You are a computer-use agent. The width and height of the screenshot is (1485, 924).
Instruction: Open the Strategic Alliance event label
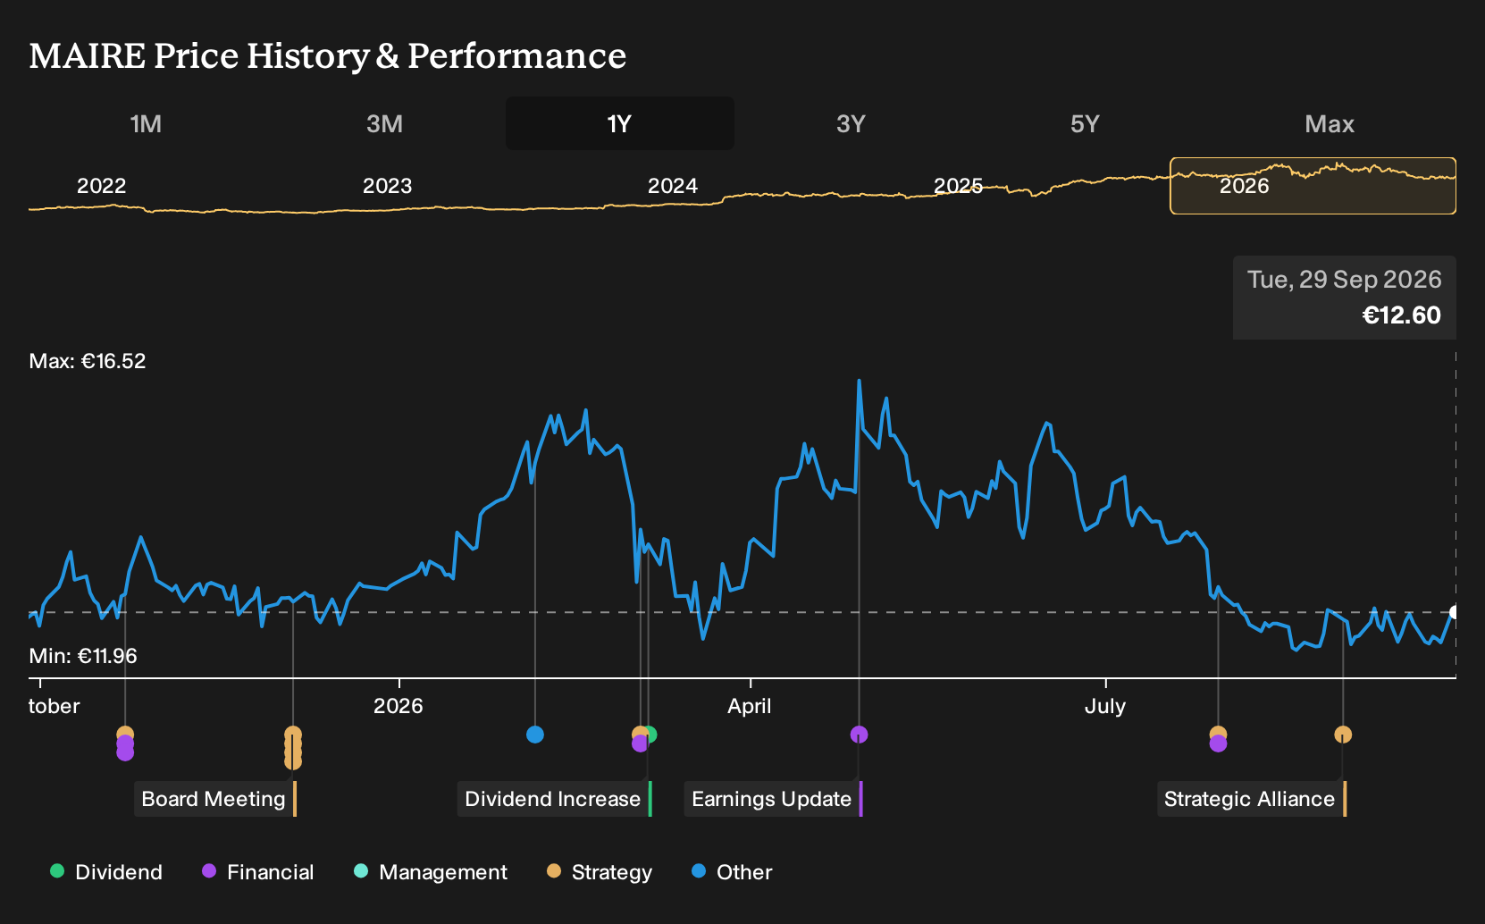[1250, 799]
